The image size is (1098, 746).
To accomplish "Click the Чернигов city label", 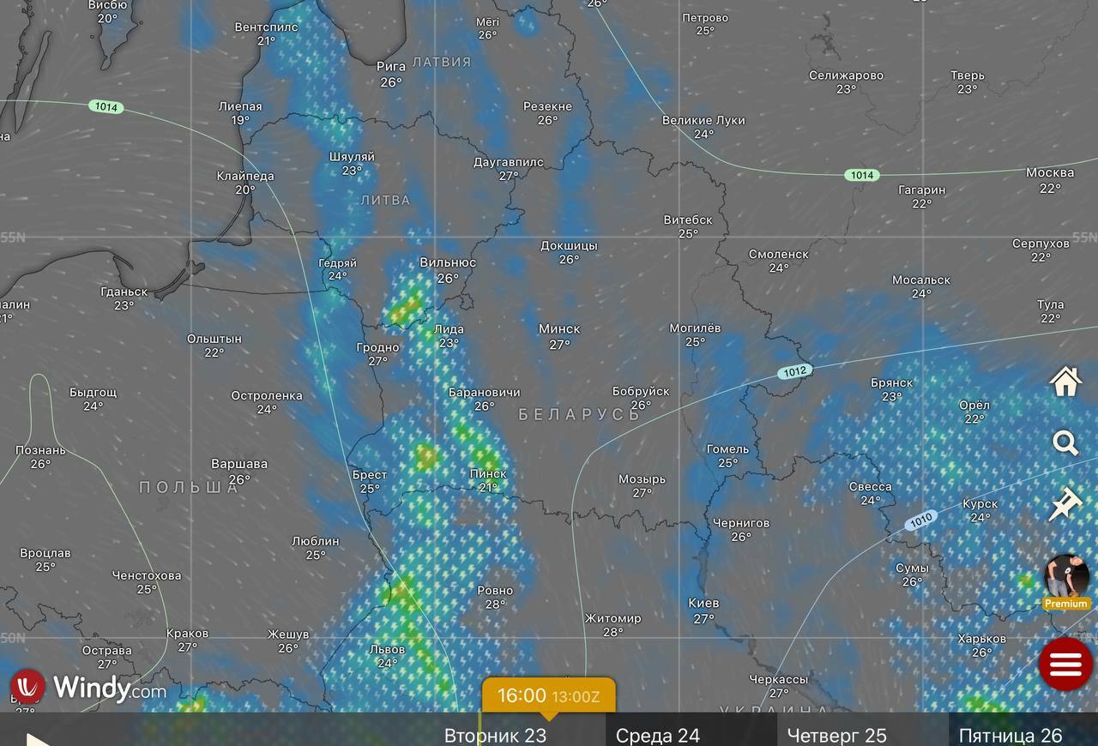I will click(741, 522).
